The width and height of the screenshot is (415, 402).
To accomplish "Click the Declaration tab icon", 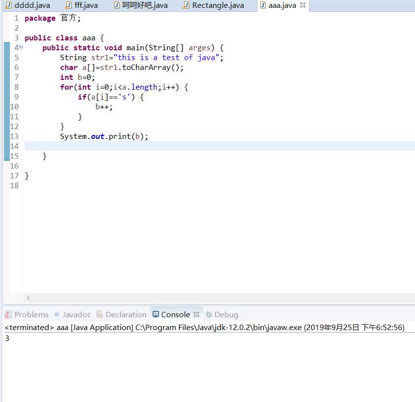I will click(99, 314).
